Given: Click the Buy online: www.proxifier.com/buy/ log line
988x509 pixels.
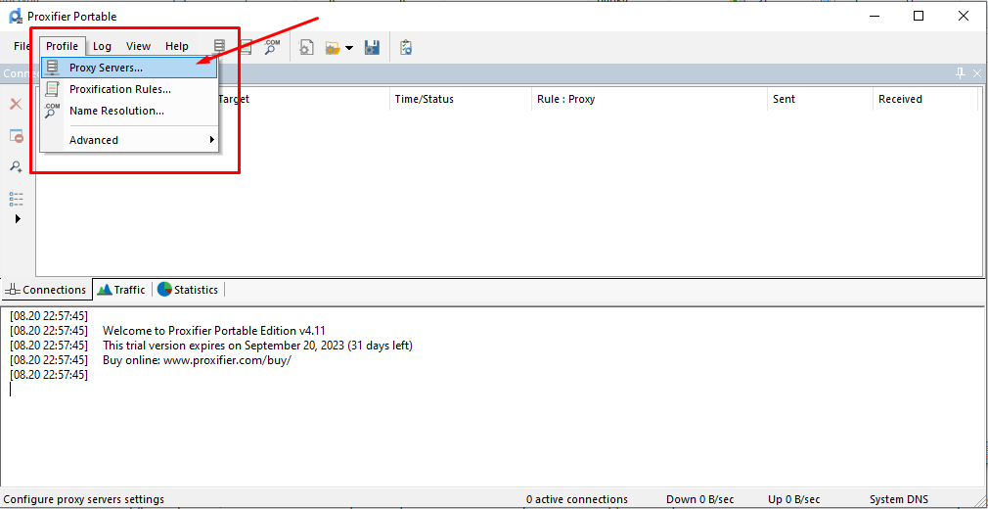Looking at the screenshot, I should pyautogui.click(x=198, y=360).
